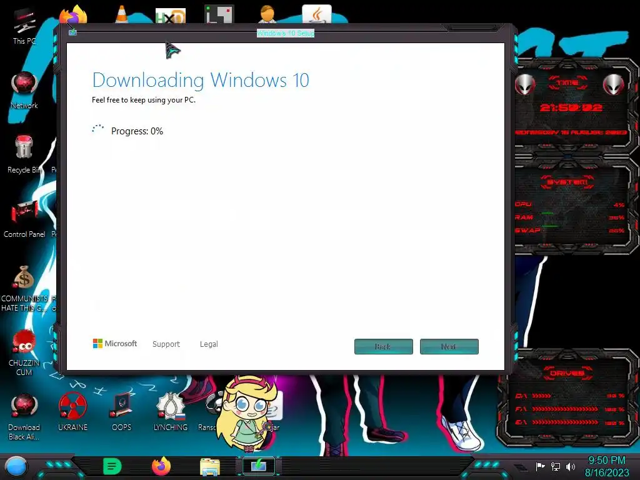The height and width of the screenshot is (480, 640).
Task: Open the OOPS desktop icon
Action: coord(122,412)
